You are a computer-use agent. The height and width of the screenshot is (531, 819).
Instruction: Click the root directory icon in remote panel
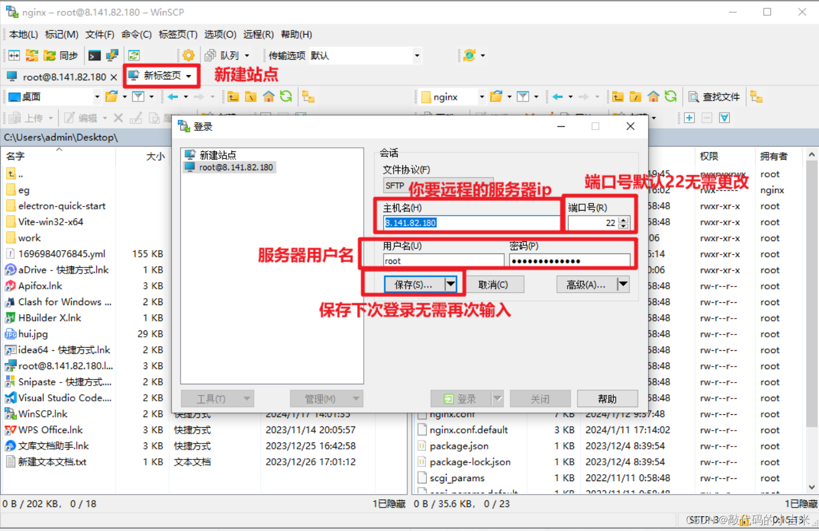(635, 97)
